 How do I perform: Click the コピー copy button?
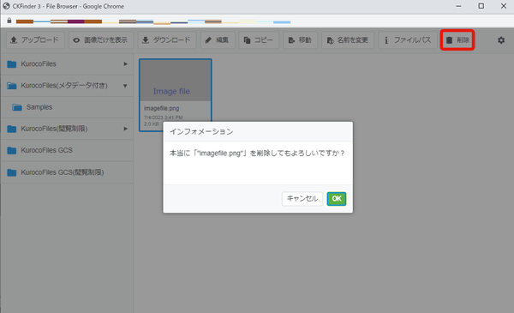tap(259, 40)
